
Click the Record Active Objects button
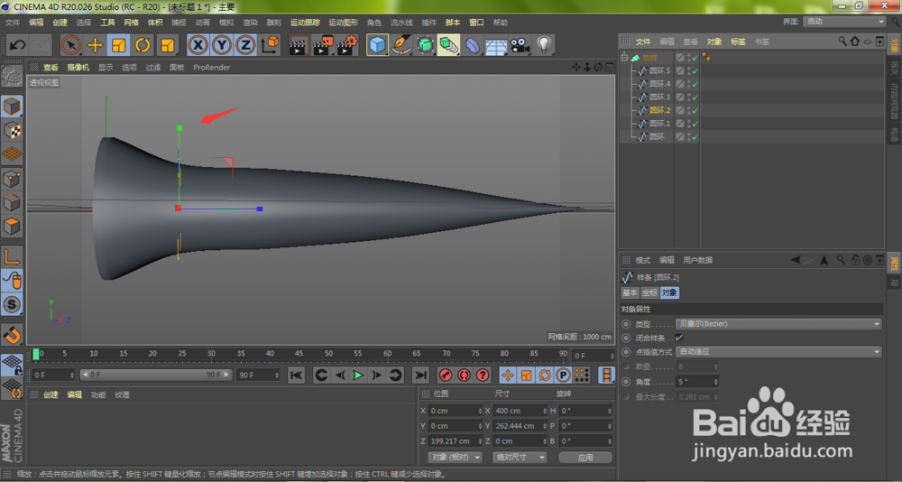[x=446, y=375]
